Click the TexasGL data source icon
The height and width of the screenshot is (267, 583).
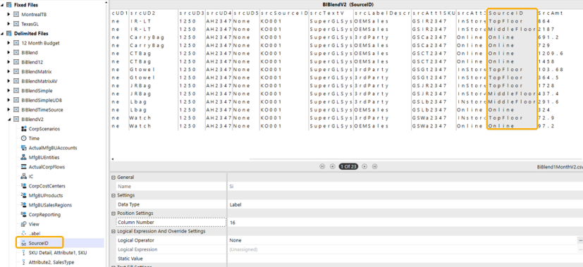(16, 24)
